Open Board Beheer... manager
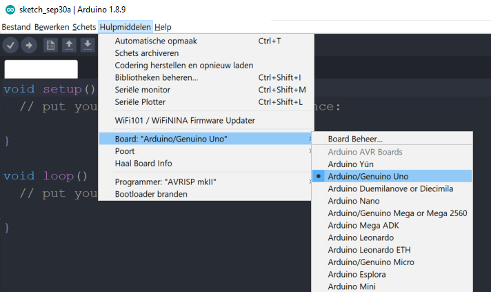 point(355,139)
